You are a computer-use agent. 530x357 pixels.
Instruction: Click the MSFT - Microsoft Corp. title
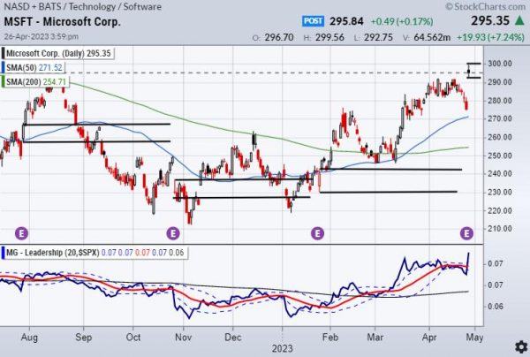coord(62,21)
